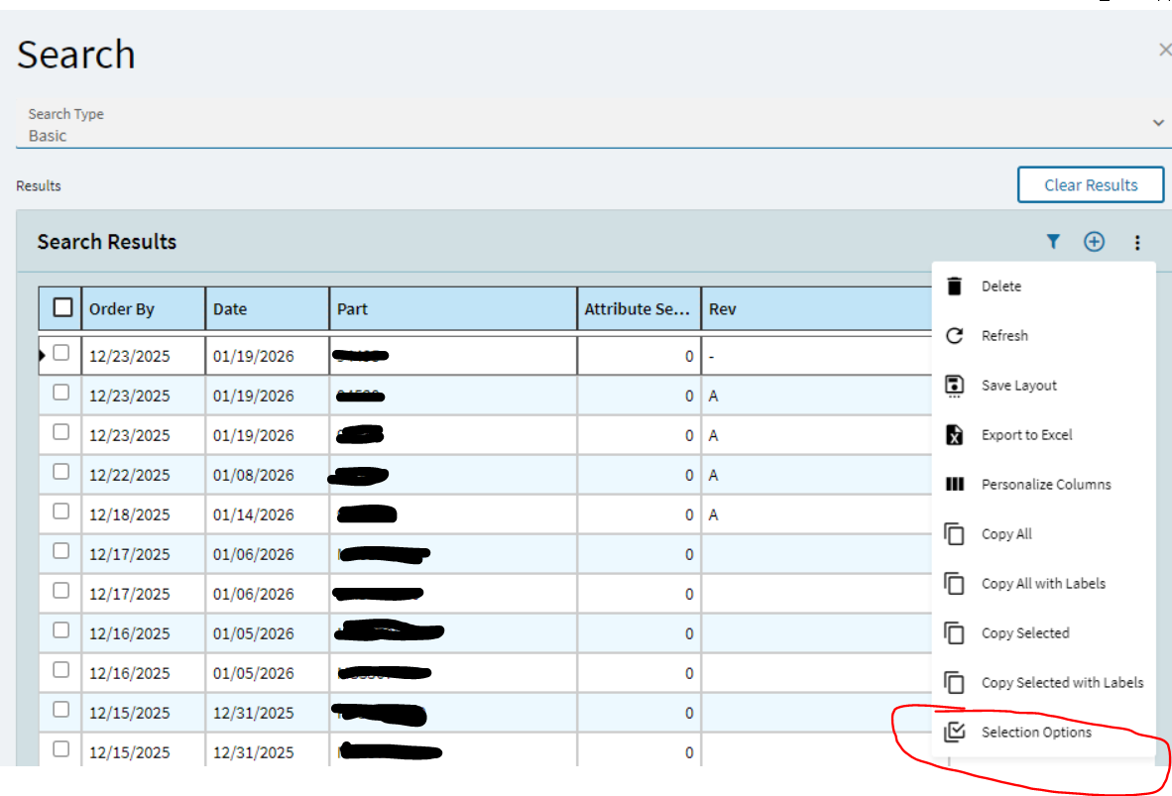
Task: Sort by the Date column header
Action: coord(268,308)
